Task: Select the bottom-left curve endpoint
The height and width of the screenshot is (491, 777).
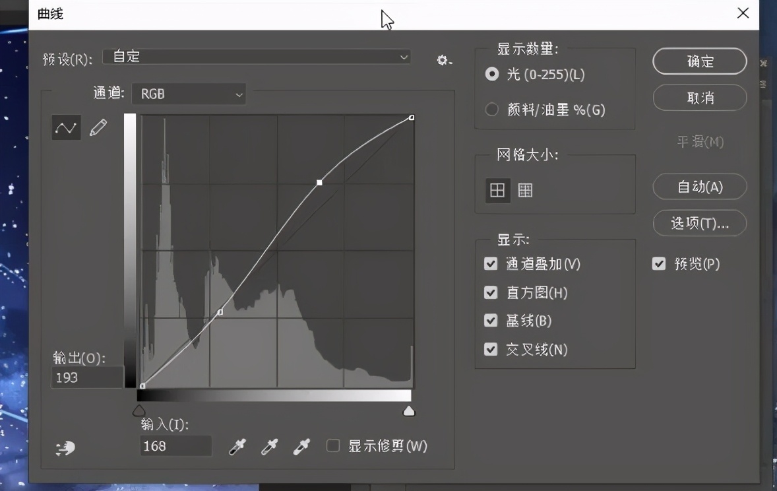Action: tap(142, 385)
